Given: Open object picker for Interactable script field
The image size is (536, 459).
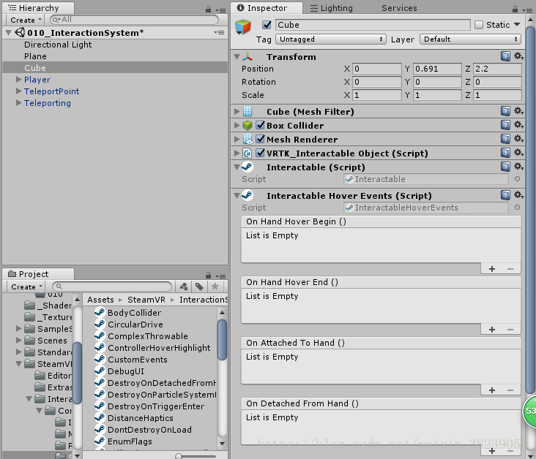Looking at the screenshot, I should (x=517, y=179).
